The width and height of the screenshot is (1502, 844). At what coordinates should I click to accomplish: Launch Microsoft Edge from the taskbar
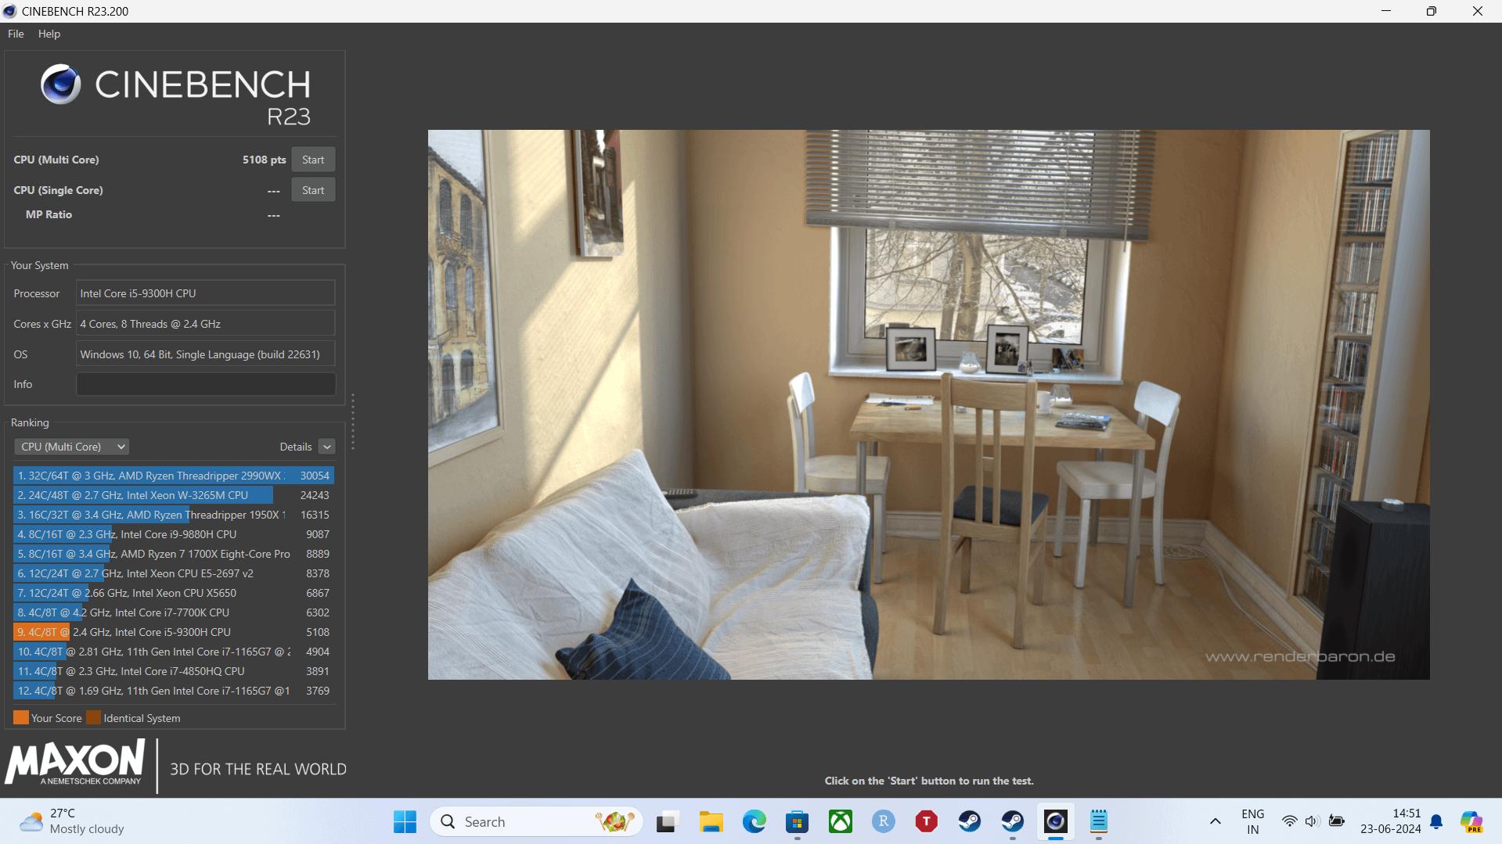point(754,821)
